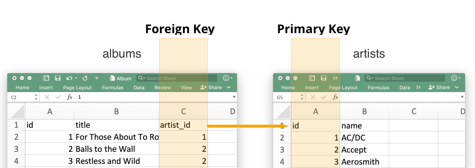Click the Undo arrow in Album window
This screenshot has width=475, height=168.
point(69,78)
